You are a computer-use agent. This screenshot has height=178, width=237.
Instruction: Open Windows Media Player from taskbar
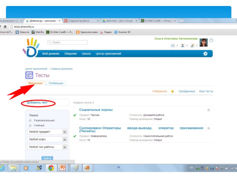tap(26, 168)
